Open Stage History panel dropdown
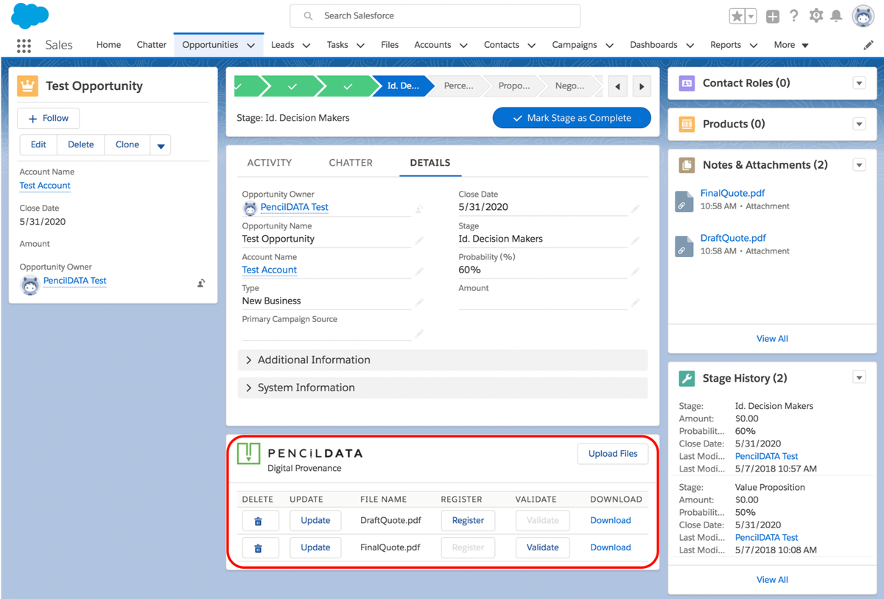The height and width of the screenshot is (599, 884). point(859,378)
